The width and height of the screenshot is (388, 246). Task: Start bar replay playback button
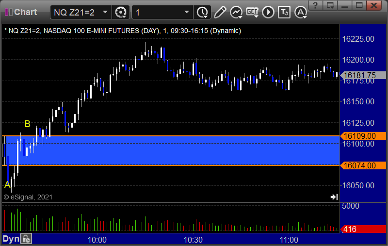pyautogui.click(x=268, y=12)
